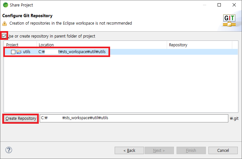Viewport: 242px width, 159px height.
Task: Click the disabled Finish button
Action: 191,150
